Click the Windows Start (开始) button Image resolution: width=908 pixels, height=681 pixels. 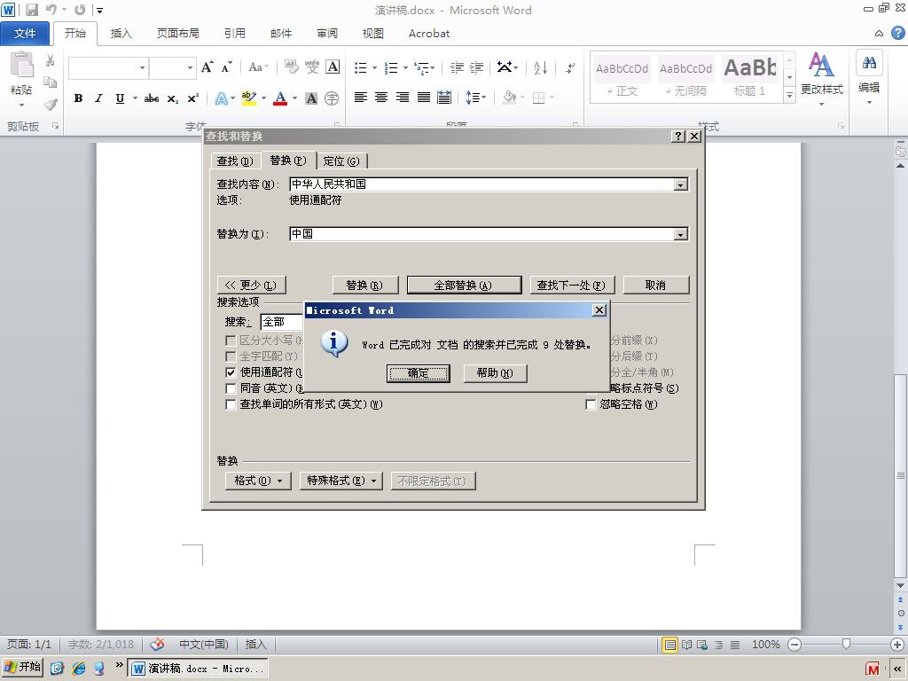coord(22,668)
